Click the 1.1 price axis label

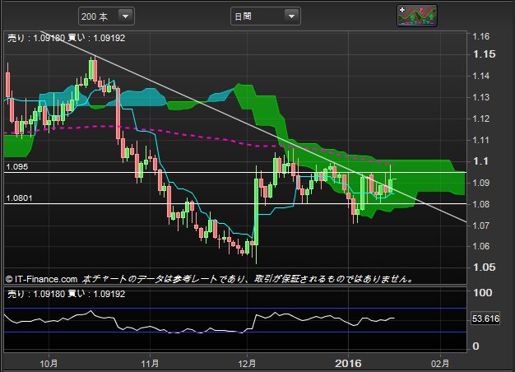coord(480,161)
